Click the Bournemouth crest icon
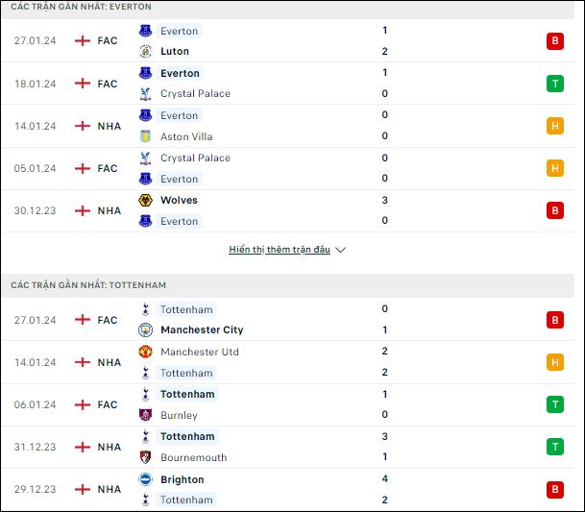 tap(145, 457)
